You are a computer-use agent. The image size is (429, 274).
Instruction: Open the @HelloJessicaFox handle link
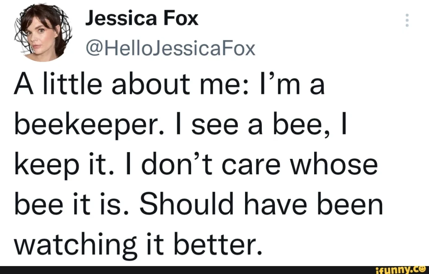[x=171, y=49]
